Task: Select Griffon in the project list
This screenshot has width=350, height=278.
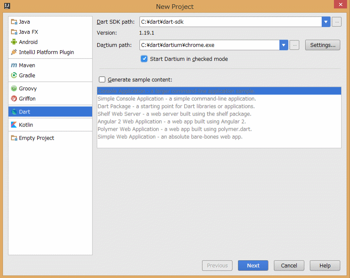Action: point(27,99)
